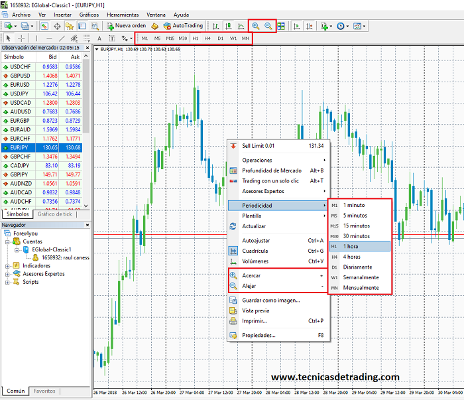The image size is (464, 400).
Task: Click the tile windows grid icon
Action: pyautogui.click(x=281, y=26)
